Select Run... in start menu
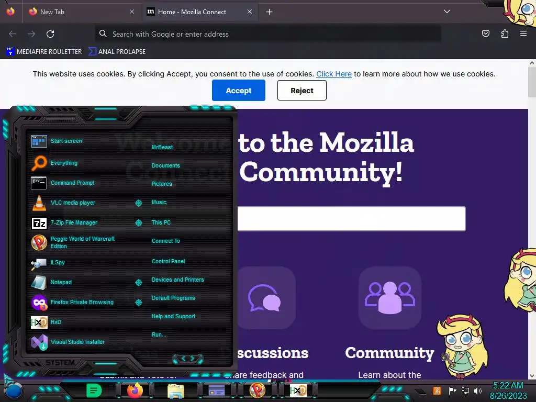Screen dimensions: 536x402 159,334
